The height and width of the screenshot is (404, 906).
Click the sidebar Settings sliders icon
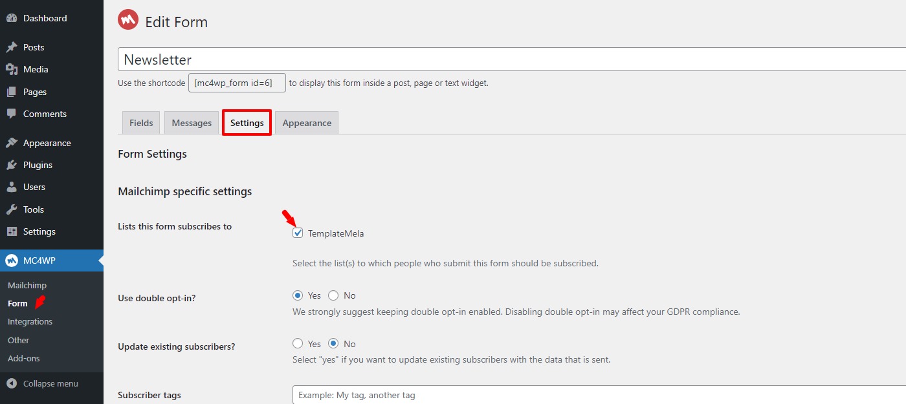[12, 231]
